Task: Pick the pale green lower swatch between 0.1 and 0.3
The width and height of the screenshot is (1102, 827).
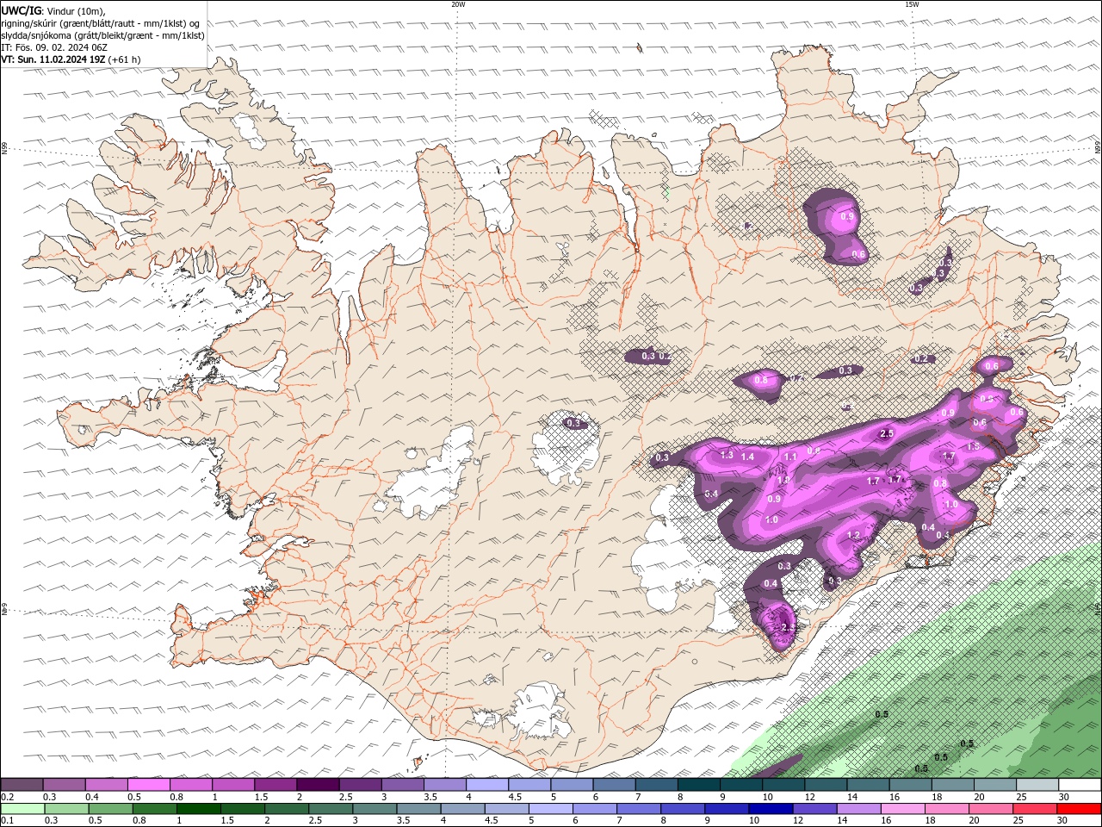Action: [x=22, y=809]
